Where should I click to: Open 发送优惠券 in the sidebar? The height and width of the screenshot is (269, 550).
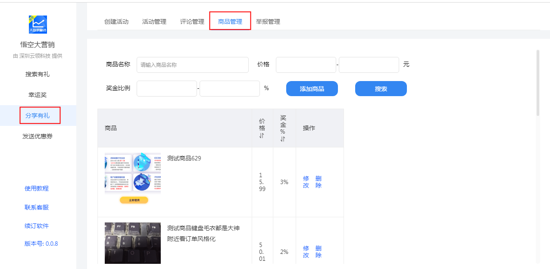tap(37, 136)
